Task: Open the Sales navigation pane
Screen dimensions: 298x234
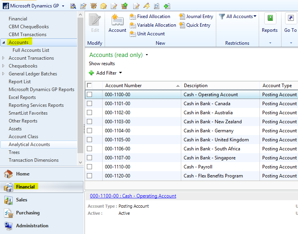Action: [42, 200]
